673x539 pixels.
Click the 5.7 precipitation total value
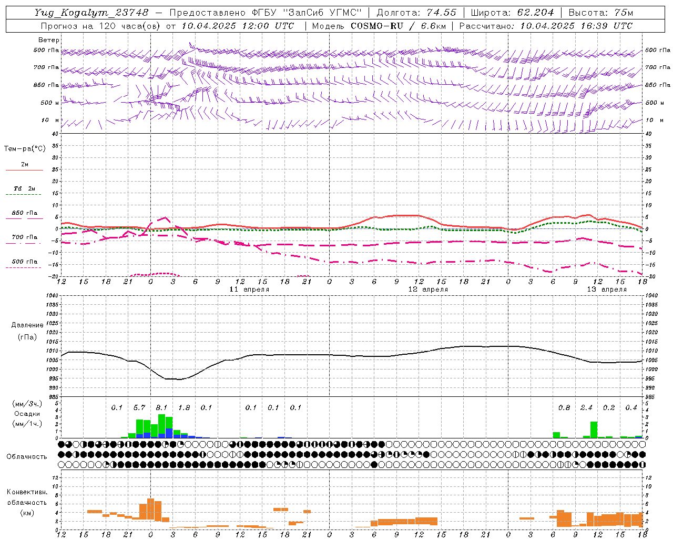click(139, 407)
